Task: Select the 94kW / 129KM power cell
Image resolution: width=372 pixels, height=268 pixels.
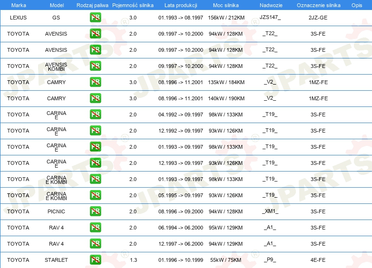Action: (x=225, y=244)
